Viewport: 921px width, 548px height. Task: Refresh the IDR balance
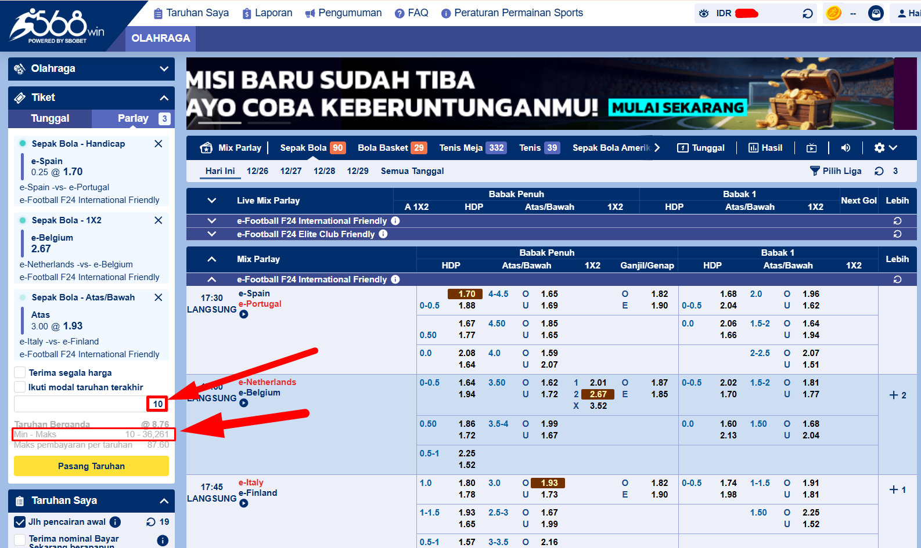coord(807,13)
